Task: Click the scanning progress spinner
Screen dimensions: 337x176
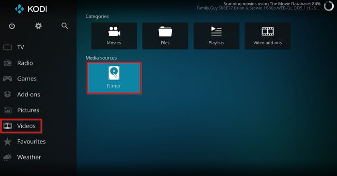Action: click(x=329, y=6)
